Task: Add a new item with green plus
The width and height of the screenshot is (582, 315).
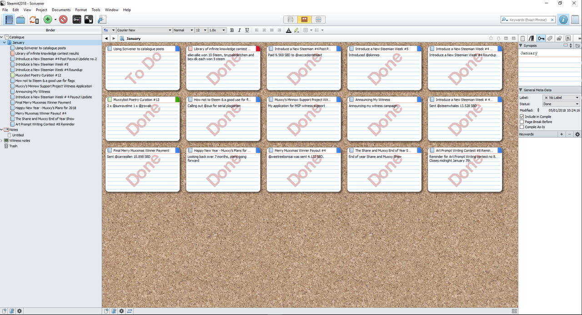Action: 48,20
